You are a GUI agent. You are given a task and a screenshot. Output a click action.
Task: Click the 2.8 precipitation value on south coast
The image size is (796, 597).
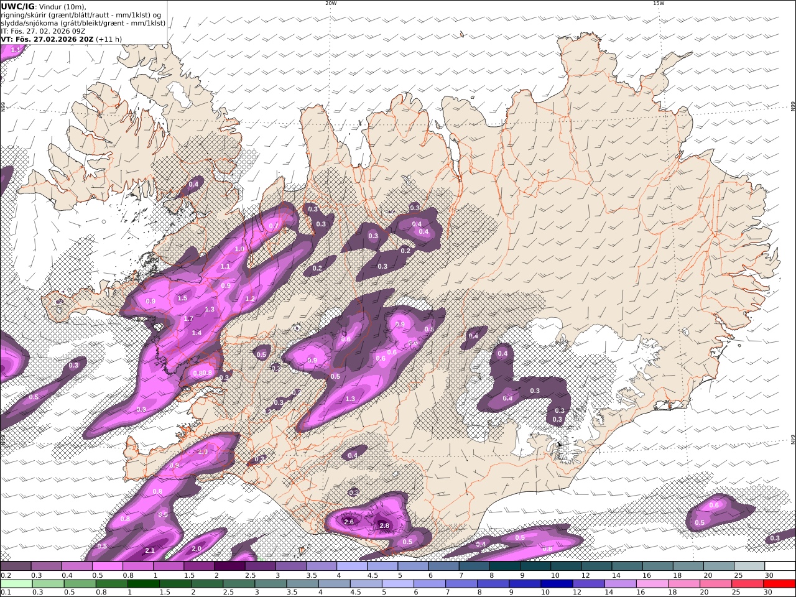click(x=384, y=525)
